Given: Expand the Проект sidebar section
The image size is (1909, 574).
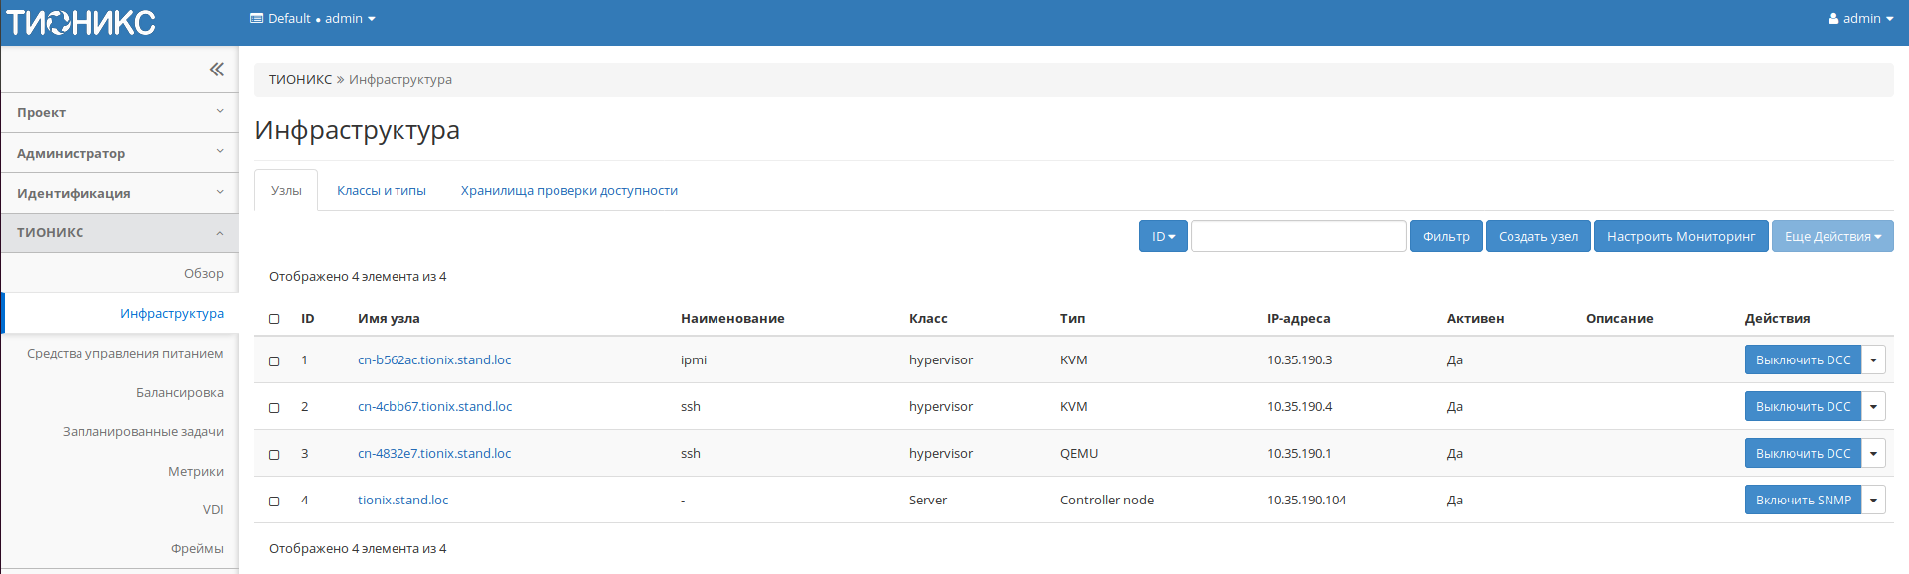Looking at the screenshot, I should coord(119,112).
